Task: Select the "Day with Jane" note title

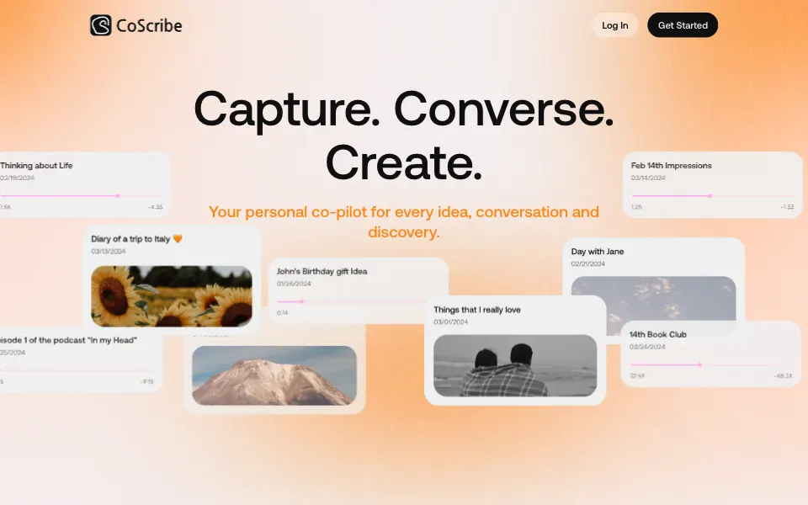Action: pos(598,252)
